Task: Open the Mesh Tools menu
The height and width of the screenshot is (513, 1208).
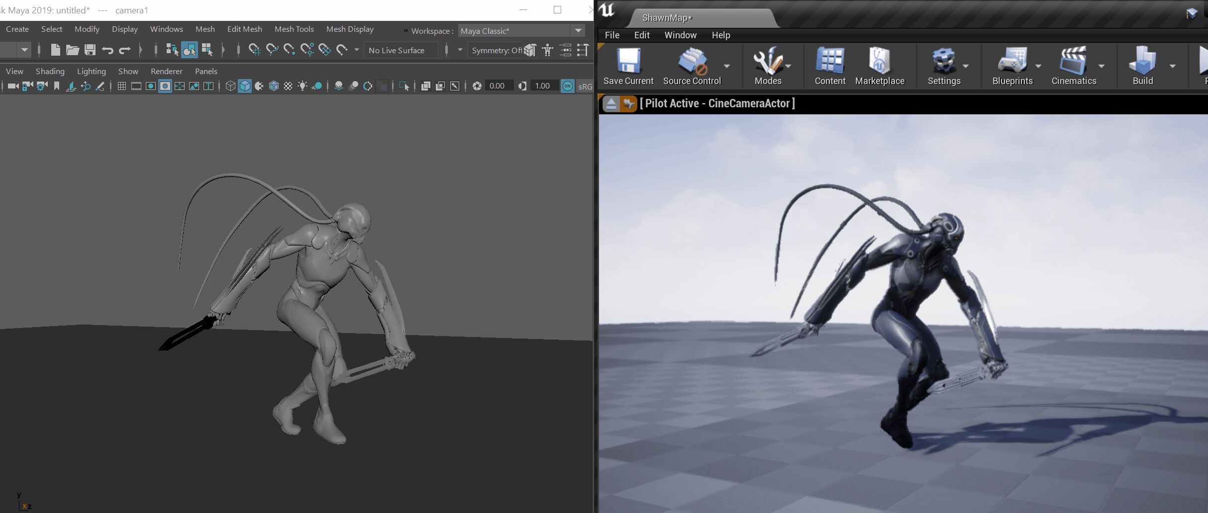Action: click(294, 29)
